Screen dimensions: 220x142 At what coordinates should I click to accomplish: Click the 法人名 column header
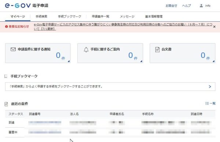74,114
